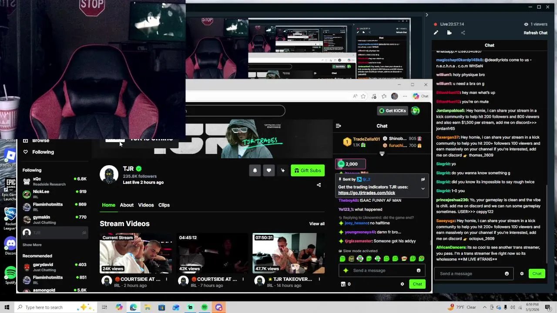This screenshot has height=313, width=557.
Task: Switch to the Home tab
Action: [108, 205]
